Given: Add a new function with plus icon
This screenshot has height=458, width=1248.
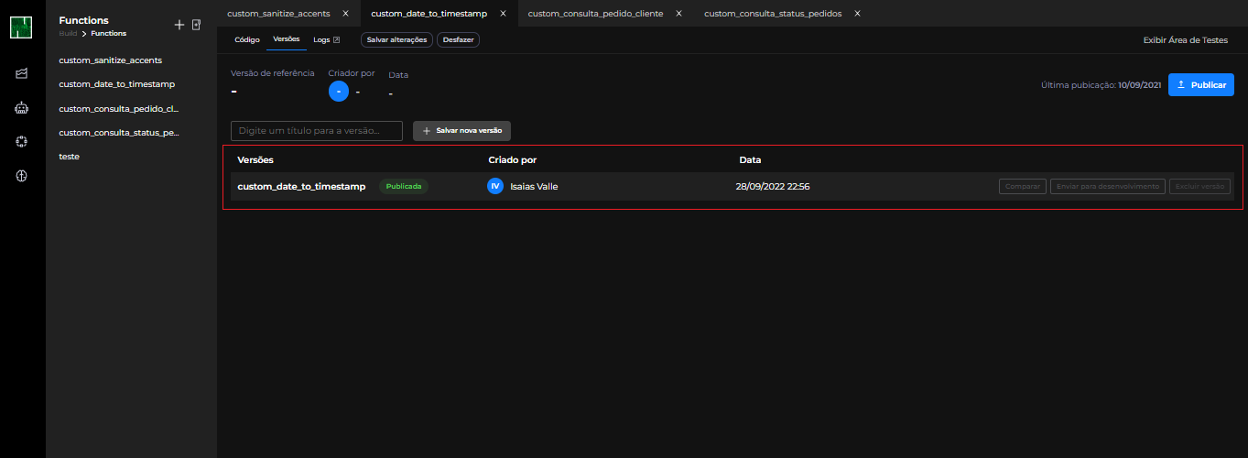Looking at the screenshot, I should tap(179, 25).
